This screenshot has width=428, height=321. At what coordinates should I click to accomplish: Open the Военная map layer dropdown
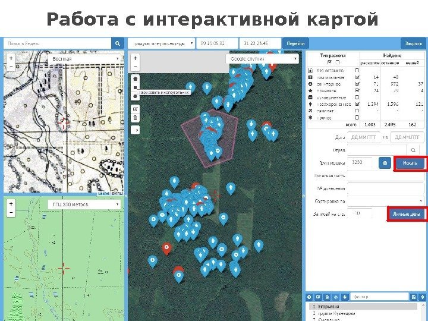(84, 59)
